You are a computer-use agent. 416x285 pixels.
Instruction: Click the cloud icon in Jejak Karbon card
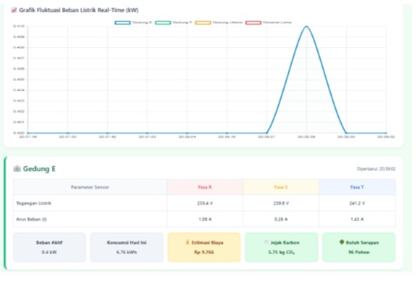coord(267,242)
